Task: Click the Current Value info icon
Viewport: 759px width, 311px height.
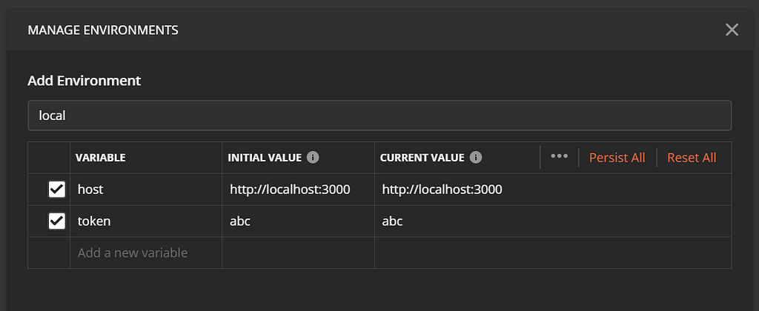Action: tap(476, 158)
